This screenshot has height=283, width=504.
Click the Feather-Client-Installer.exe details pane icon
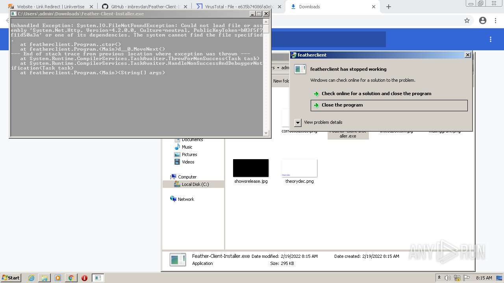pos(178,259)
